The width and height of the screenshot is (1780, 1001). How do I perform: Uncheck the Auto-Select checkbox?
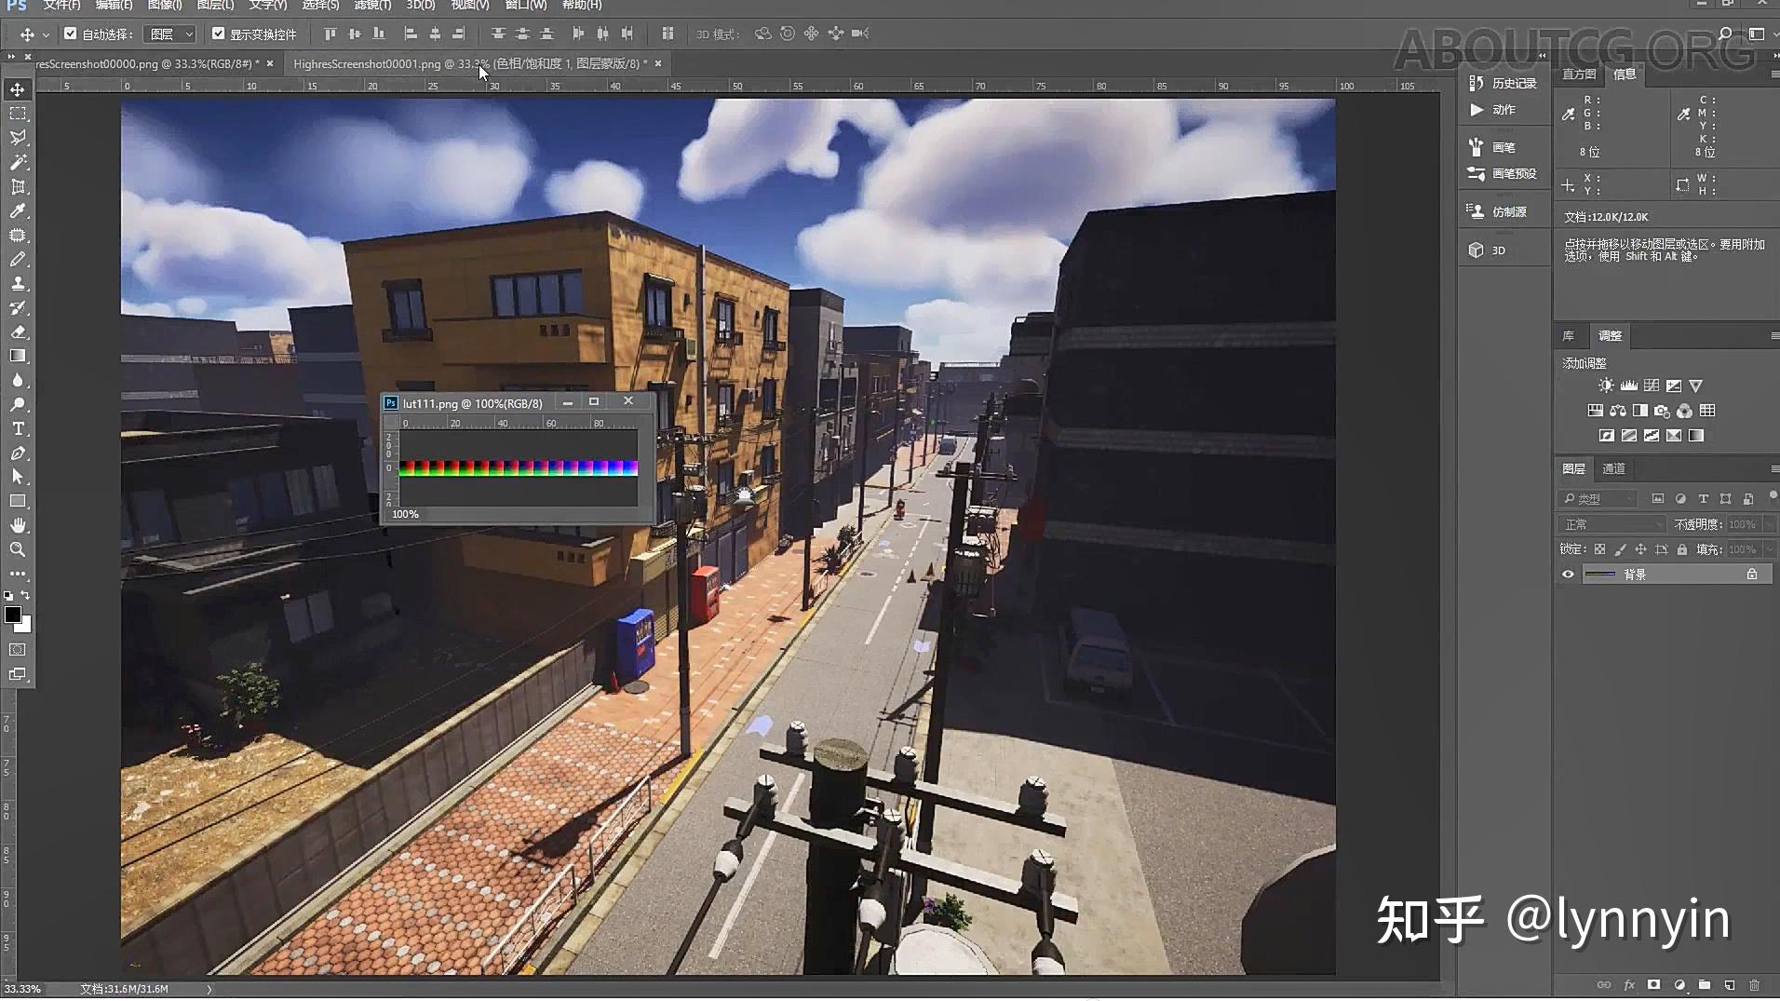[x=71, y=34]
